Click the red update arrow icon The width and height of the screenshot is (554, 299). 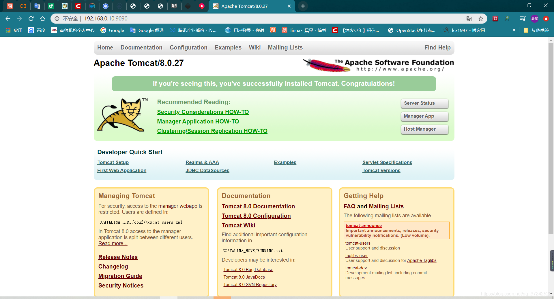coord(546,19)
